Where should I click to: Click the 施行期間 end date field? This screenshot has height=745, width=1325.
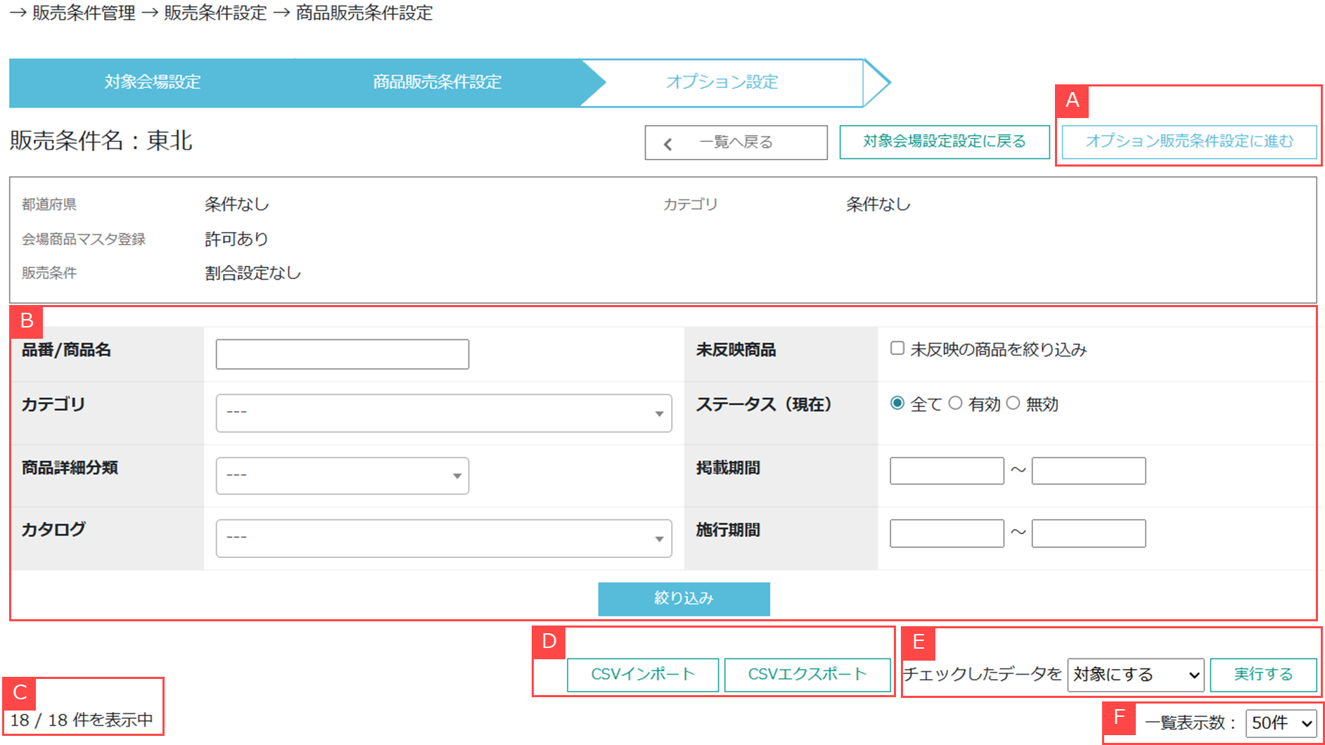[x=1088, y=533]
